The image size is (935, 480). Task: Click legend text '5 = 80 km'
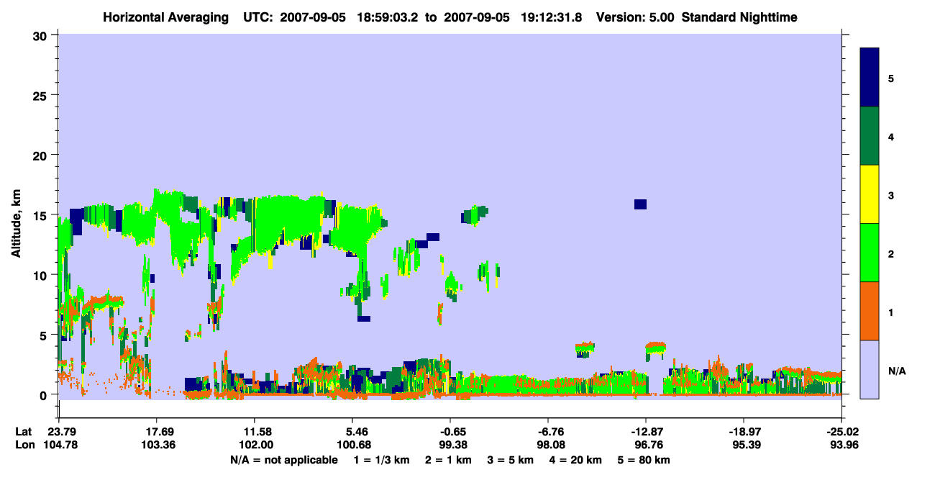tap(644, 460)
